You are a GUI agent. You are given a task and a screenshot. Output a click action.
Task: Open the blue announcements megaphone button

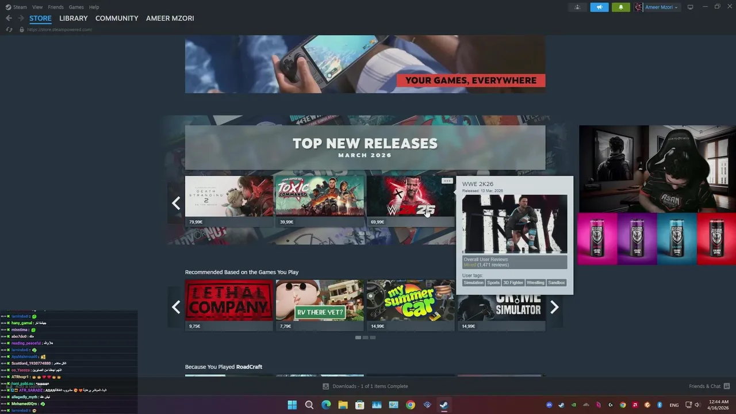pos(599,7)
